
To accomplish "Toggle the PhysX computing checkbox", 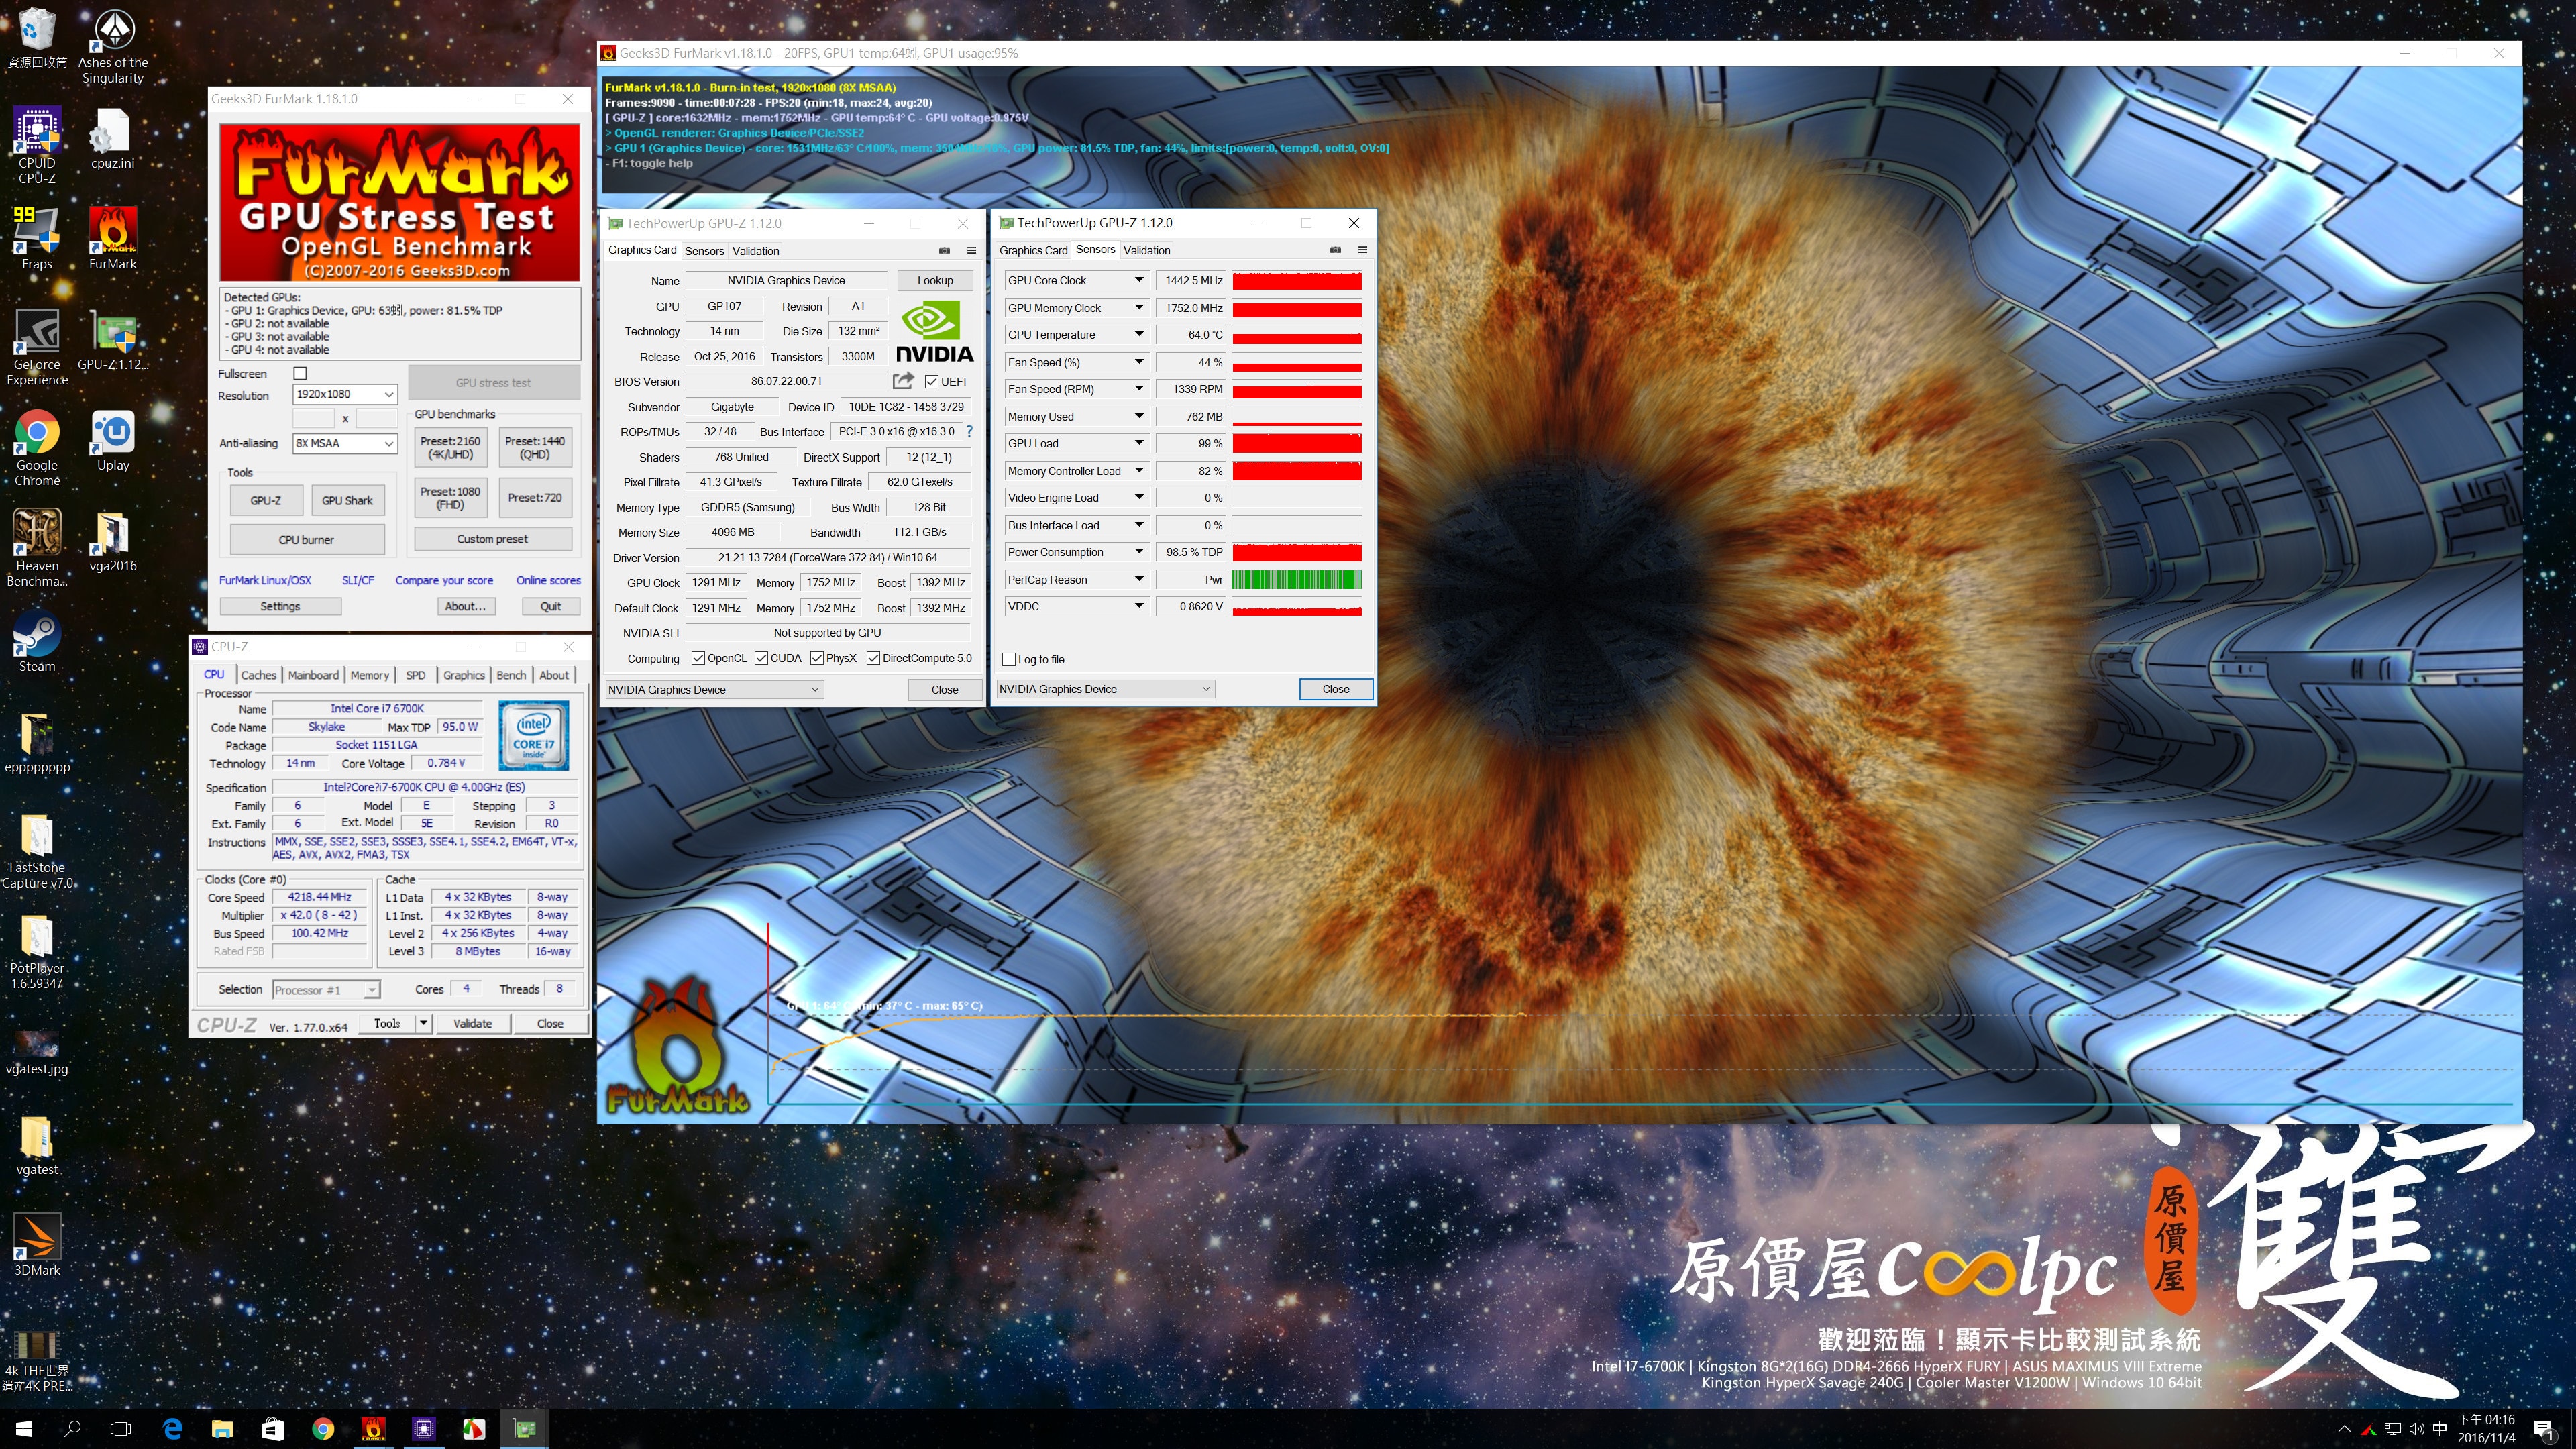I will [817, 658].
